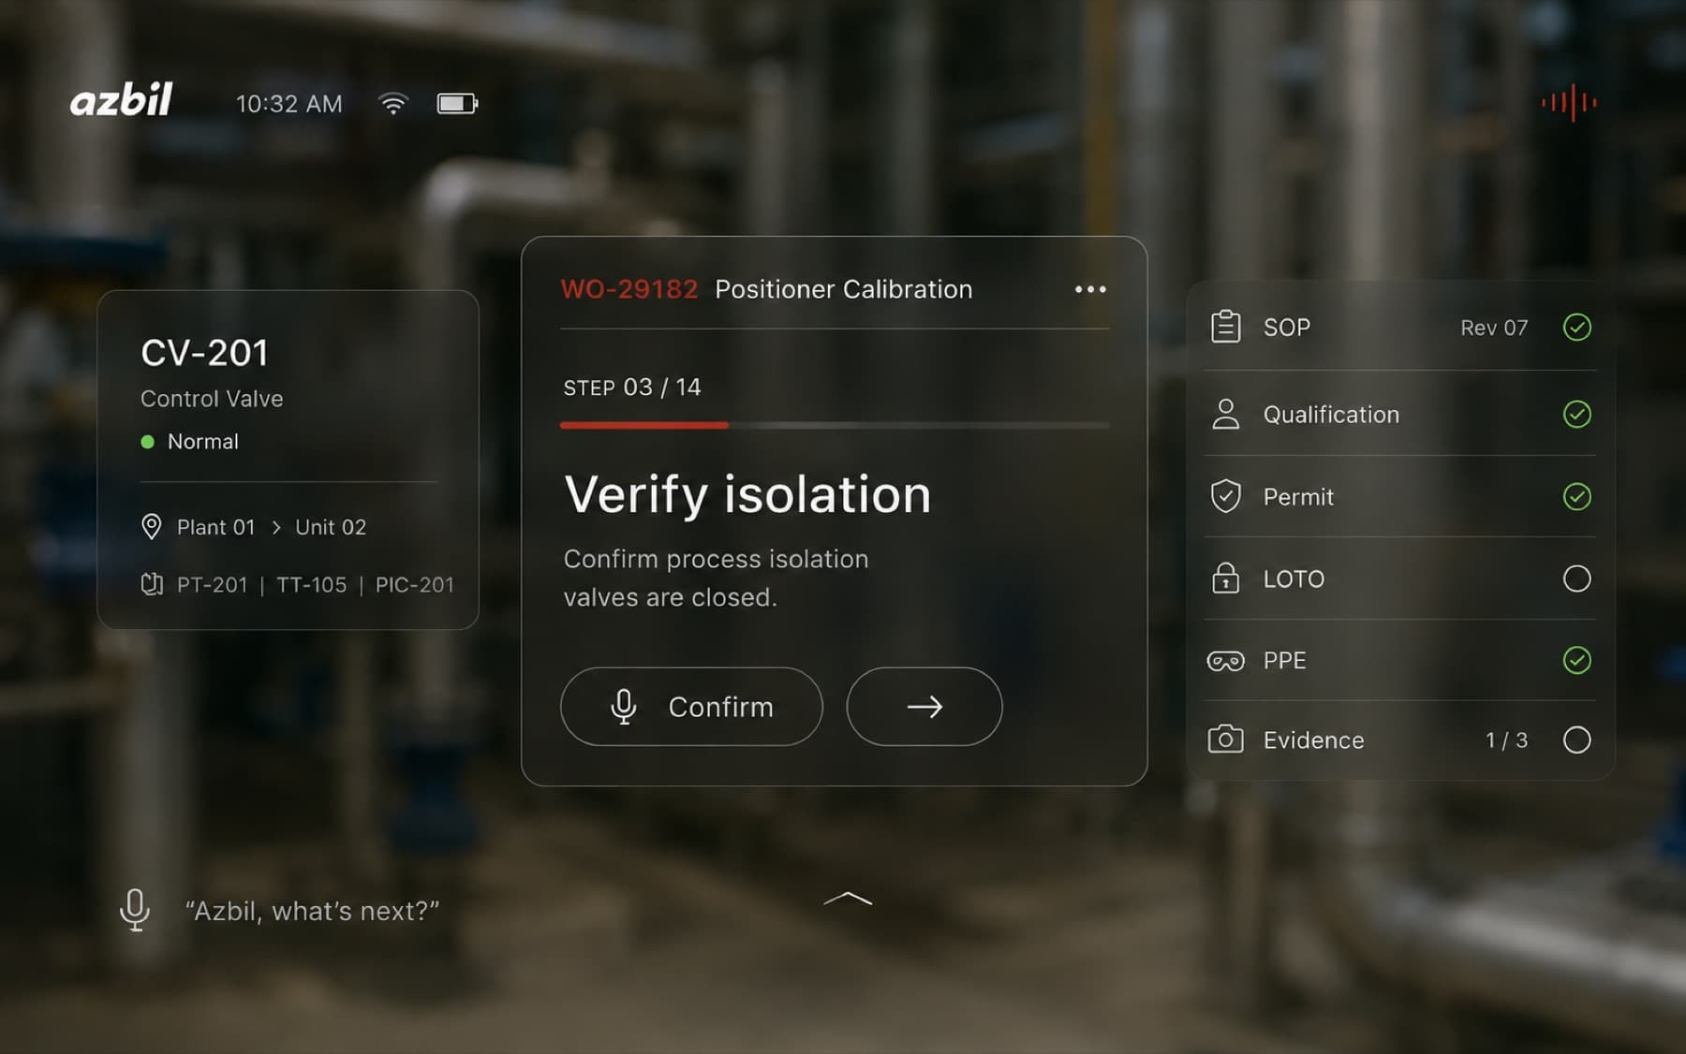Open work order WO-29182 link

[x=629, y=289]
